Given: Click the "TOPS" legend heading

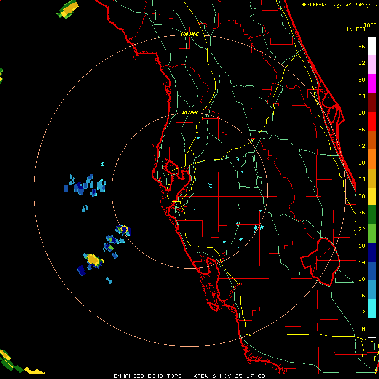Looking at the screenshot, I should click(x=370, y=25).
